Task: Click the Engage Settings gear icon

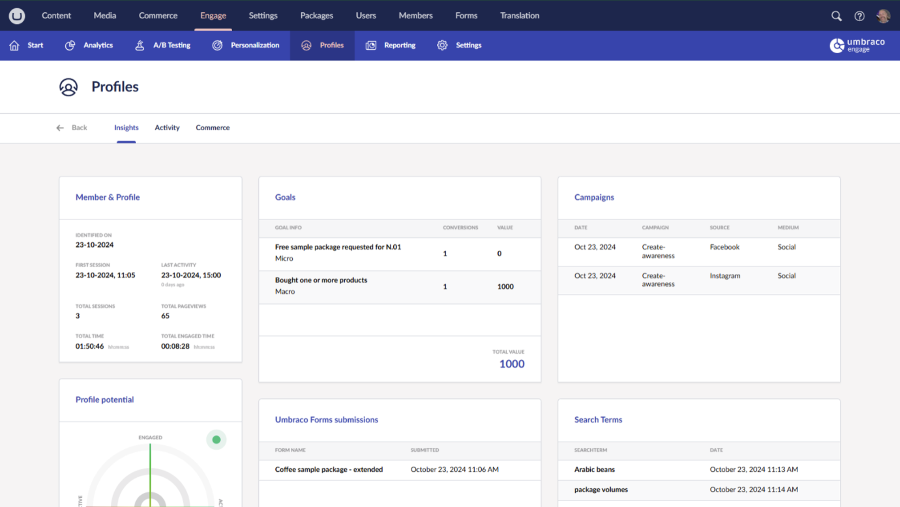Action: pyautogui.click(x=442, y=45)
